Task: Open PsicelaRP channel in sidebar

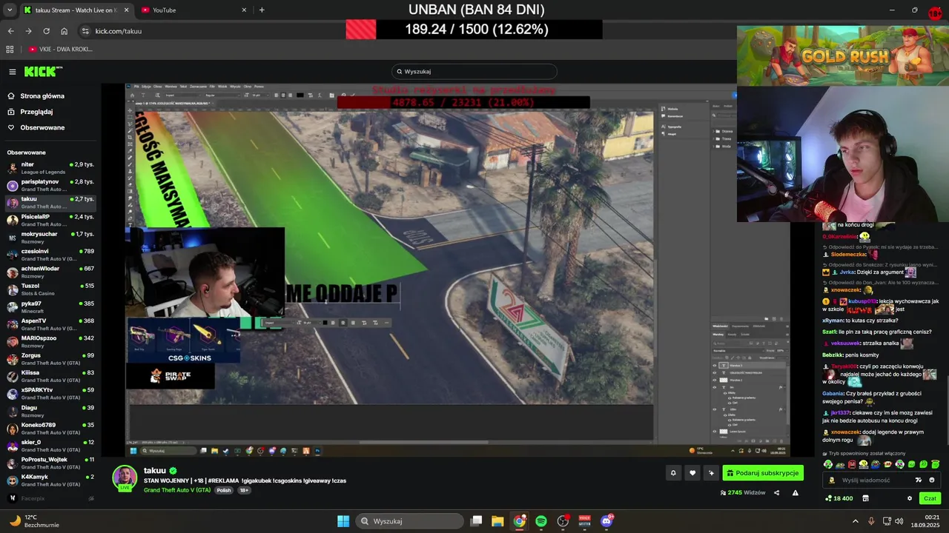Action: (50, 219)
